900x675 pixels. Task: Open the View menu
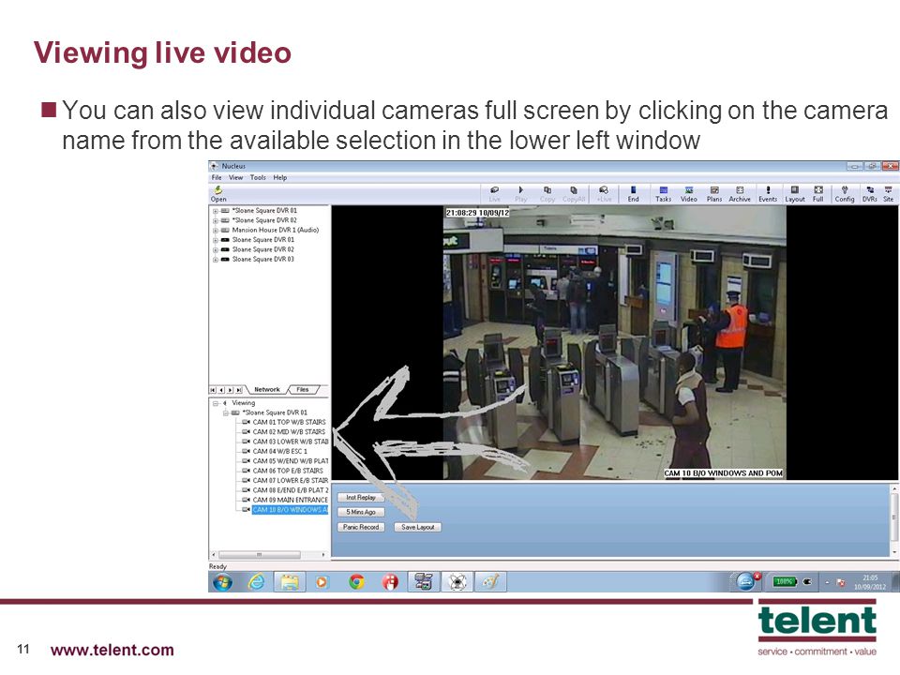coord(236,178)
